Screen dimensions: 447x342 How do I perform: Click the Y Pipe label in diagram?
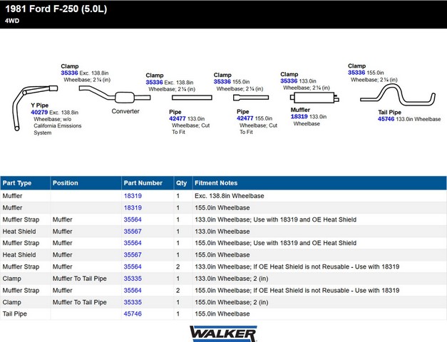[x=40, y=105]
